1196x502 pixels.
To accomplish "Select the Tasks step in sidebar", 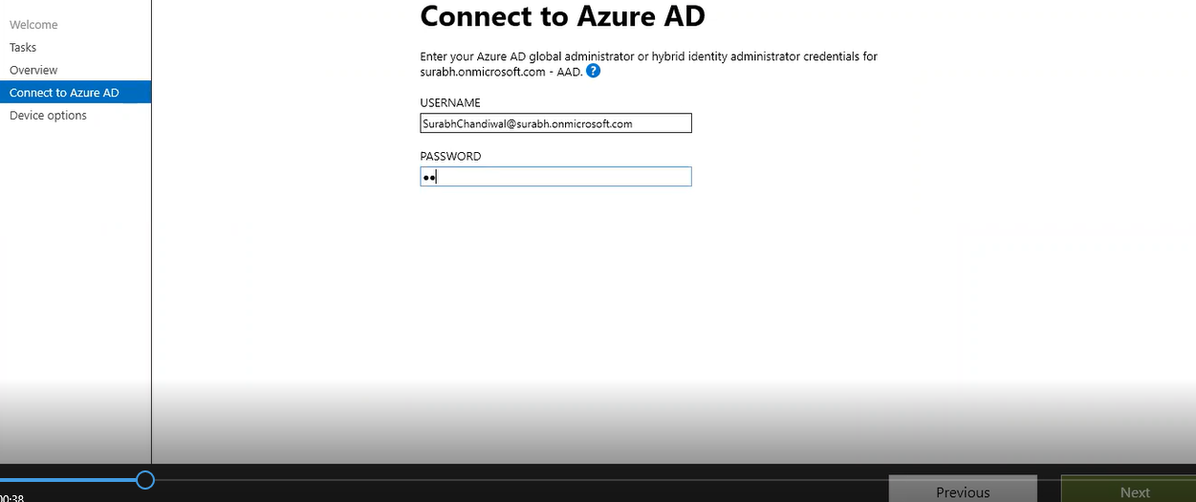I will 23,48.
